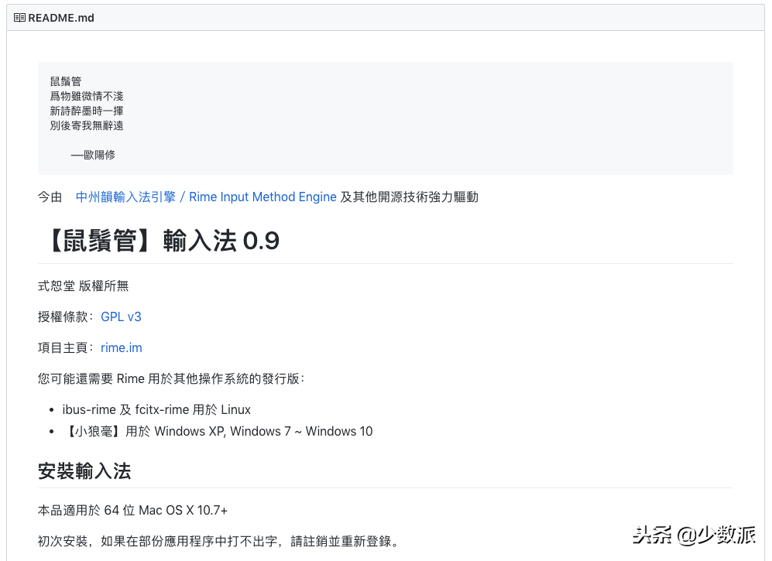Click the 新詩醉墨時一揮 poem line
772x561 pixels.
tap(87, 111)
